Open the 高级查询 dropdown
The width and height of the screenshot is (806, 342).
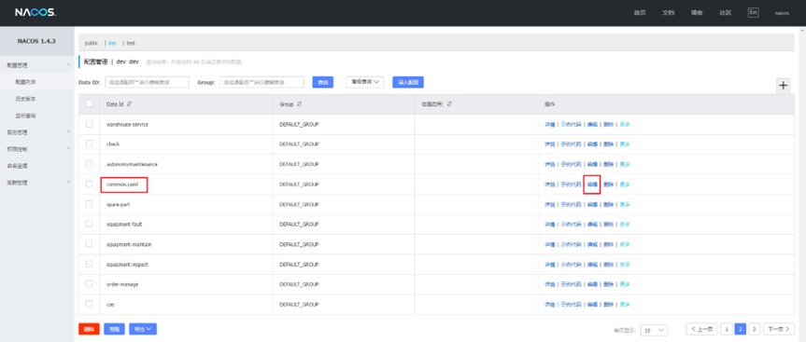click(365, 82)
